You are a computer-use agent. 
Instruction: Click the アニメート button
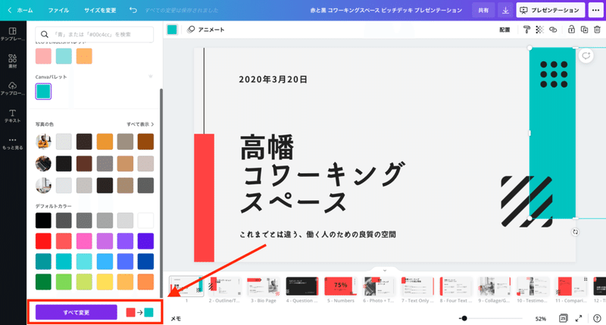206,29
